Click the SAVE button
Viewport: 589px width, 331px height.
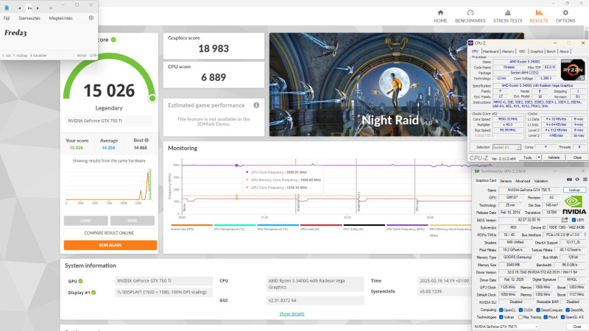133,220
